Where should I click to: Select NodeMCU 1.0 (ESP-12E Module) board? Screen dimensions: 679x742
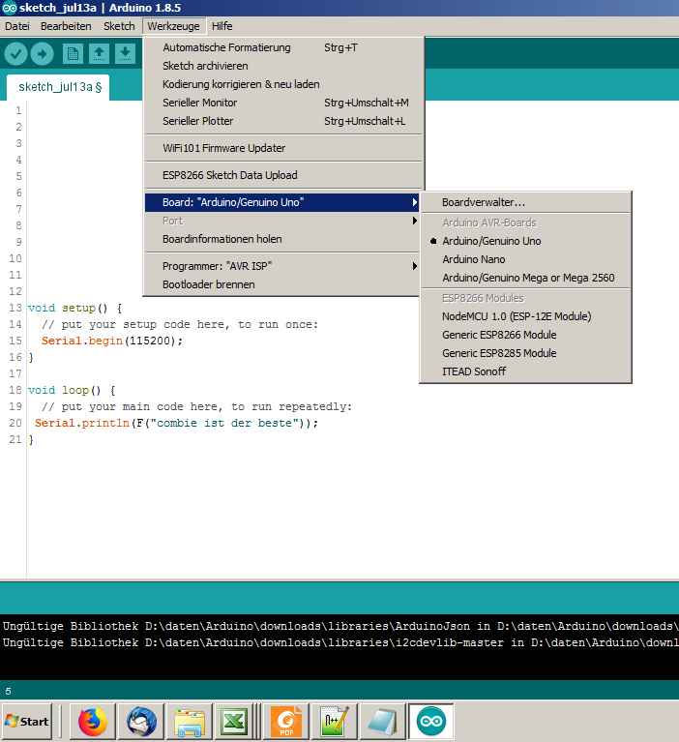click(525, 316)
